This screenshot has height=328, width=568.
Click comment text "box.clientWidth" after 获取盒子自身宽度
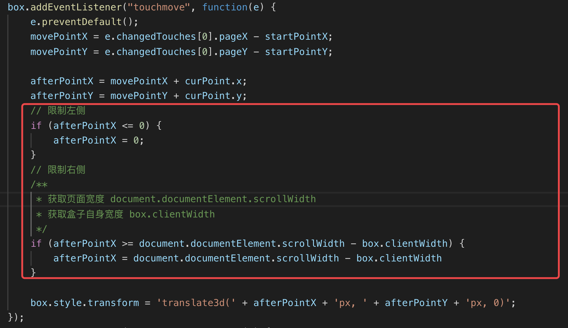pos(172,214)
